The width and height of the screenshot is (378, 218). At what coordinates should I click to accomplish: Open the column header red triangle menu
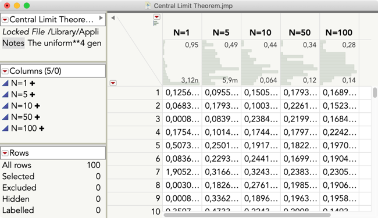pos(156,17)
